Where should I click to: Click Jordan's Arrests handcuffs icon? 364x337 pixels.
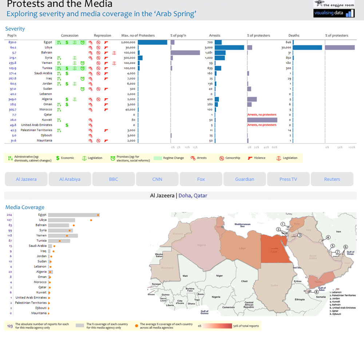[91, 84]
